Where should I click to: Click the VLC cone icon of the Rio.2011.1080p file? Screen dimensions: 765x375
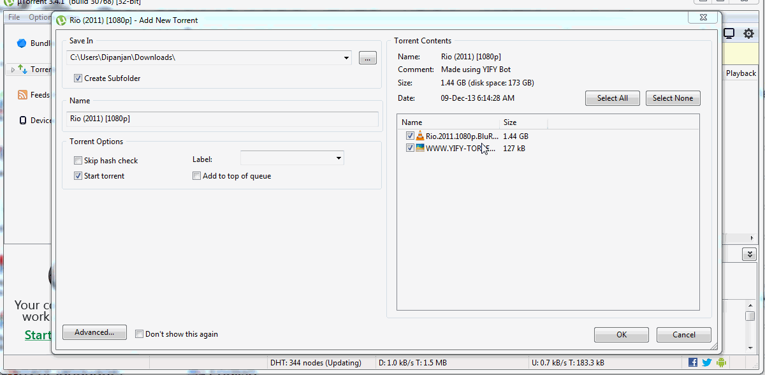pos(420,136)
